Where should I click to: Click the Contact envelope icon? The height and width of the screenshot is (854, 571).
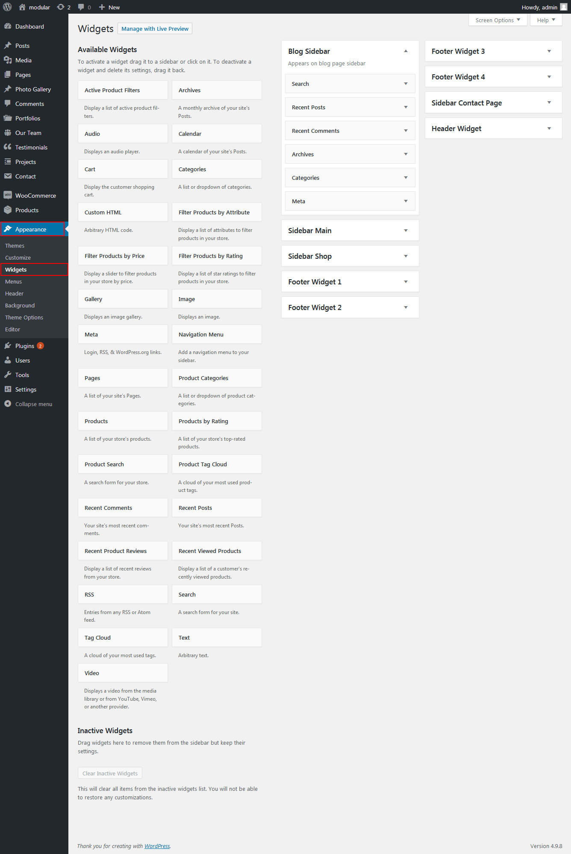(x=8, y=176)
